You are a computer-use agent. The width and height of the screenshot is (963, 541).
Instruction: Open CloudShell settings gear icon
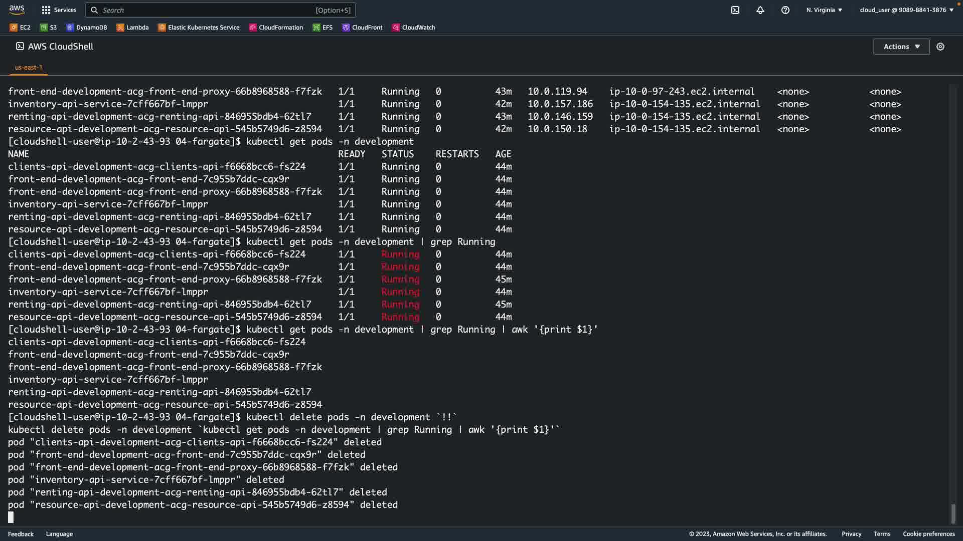(x=940, y=47)
